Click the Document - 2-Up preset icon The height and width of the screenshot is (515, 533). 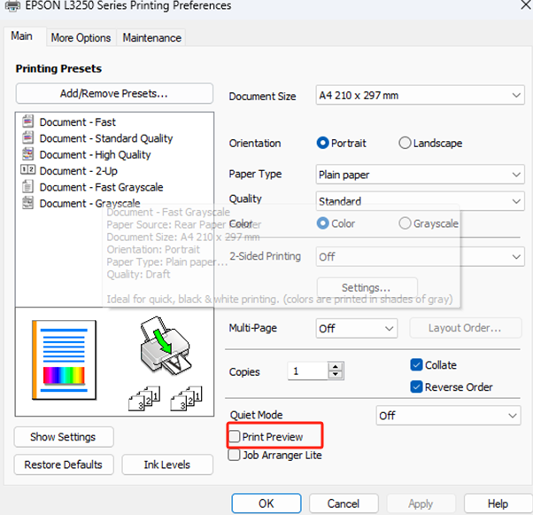[x=27, y=169]
